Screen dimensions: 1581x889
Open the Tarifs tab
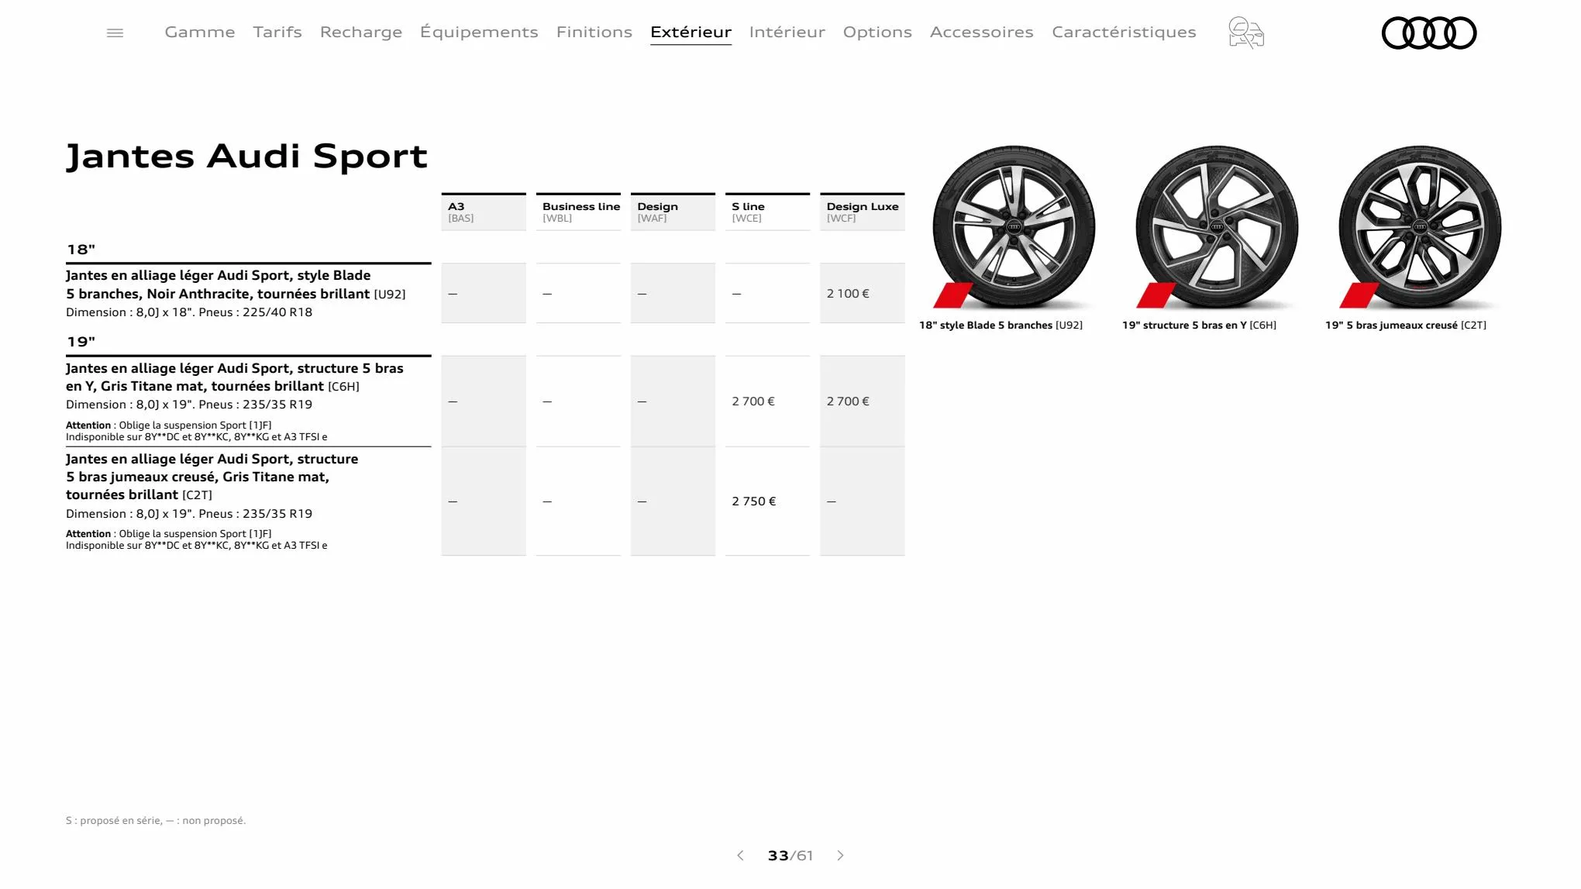(x=277, y=32)
